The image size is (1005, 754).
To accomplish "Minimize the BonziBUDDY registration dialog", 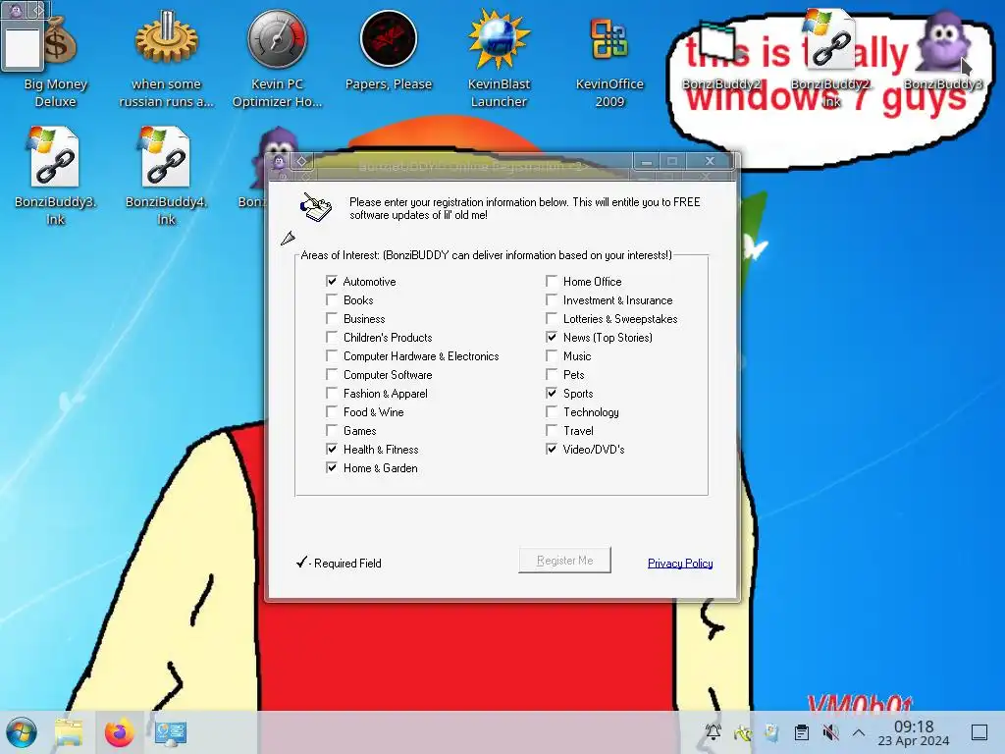I will pyautogui.click(x=647, y=162).
